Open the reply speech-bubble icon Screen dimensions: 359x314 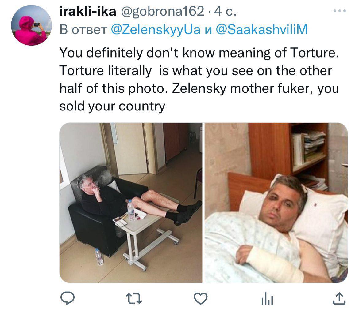click(67, 298)
